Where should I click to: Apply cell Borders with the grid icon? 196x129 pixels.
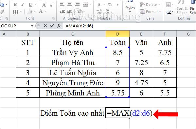tap(15, 12)
